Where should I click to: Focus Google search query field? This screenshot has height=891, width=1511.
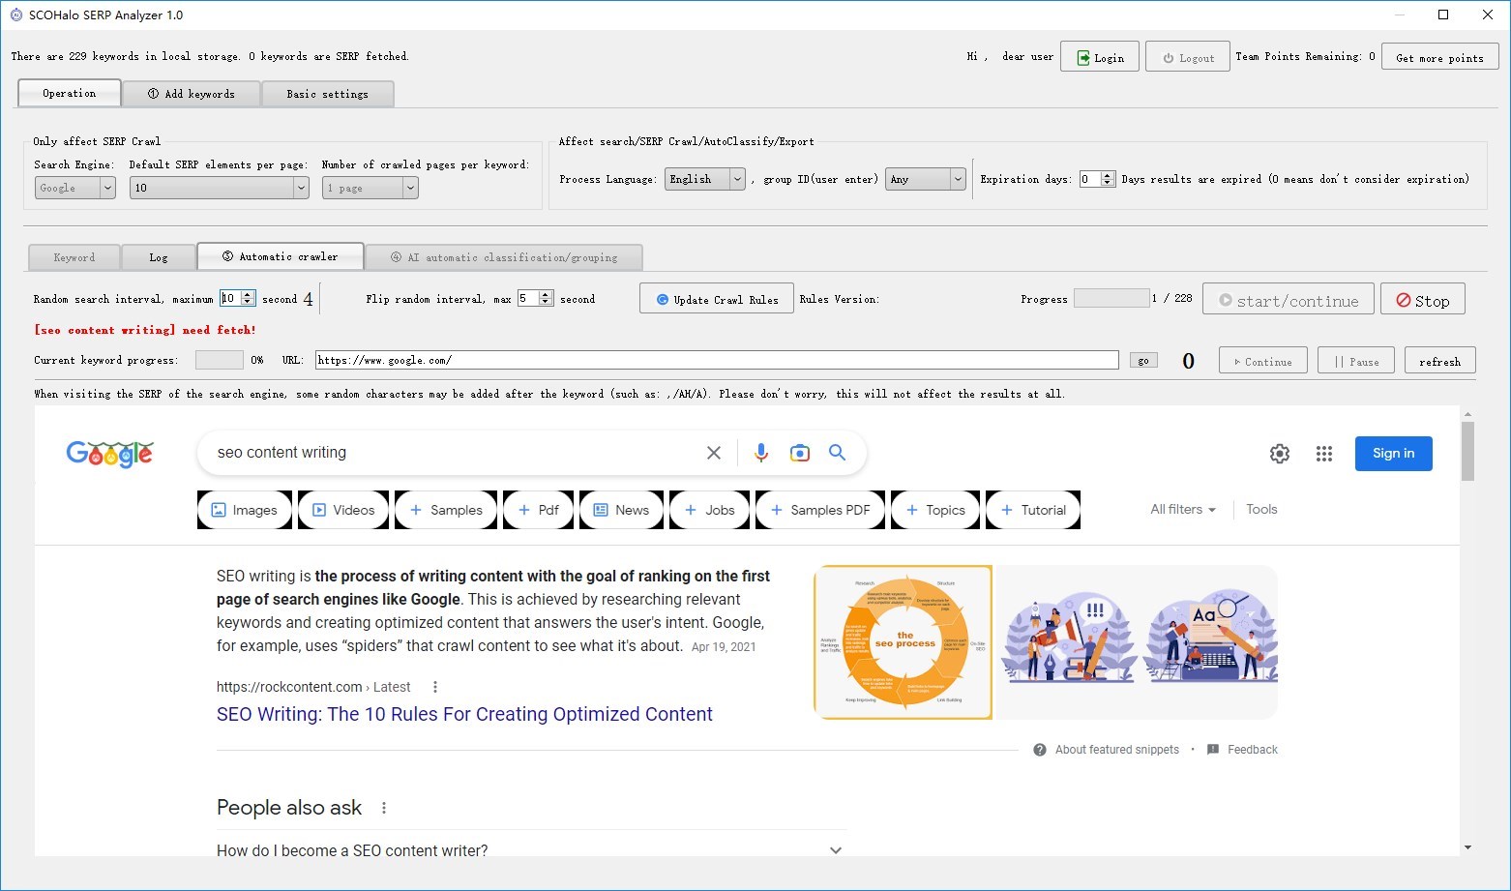(455, 453)
